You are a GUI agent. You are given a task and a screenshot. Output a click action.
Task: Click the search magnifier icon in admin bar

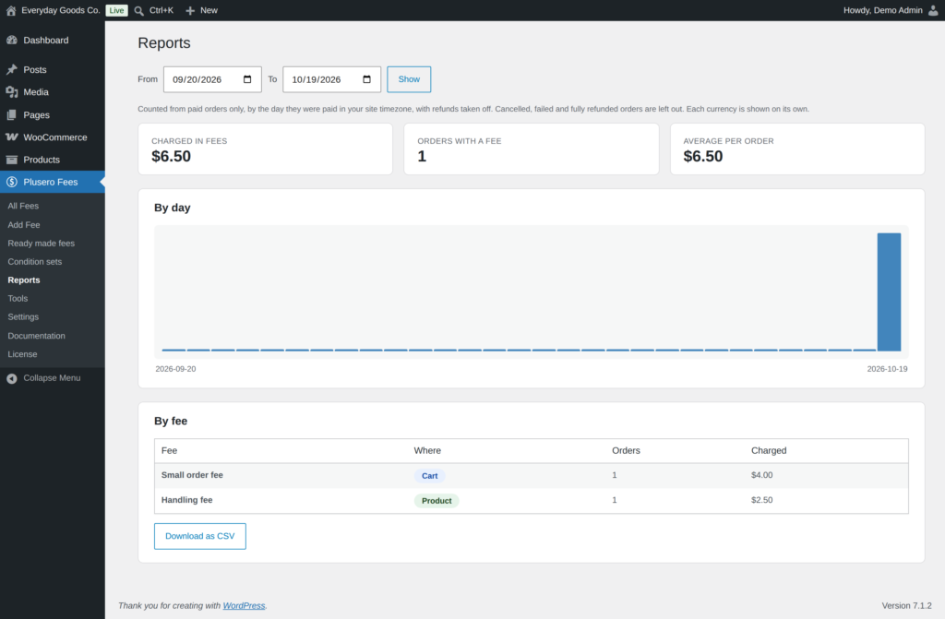pyautogui.click(x=138, y=11)
